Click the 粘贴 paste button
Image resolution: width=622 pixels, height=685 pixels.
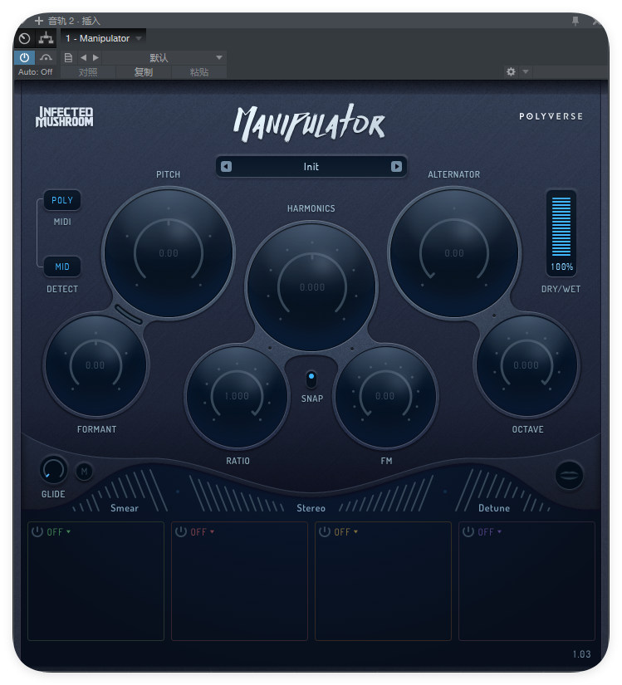pos(199,72)
